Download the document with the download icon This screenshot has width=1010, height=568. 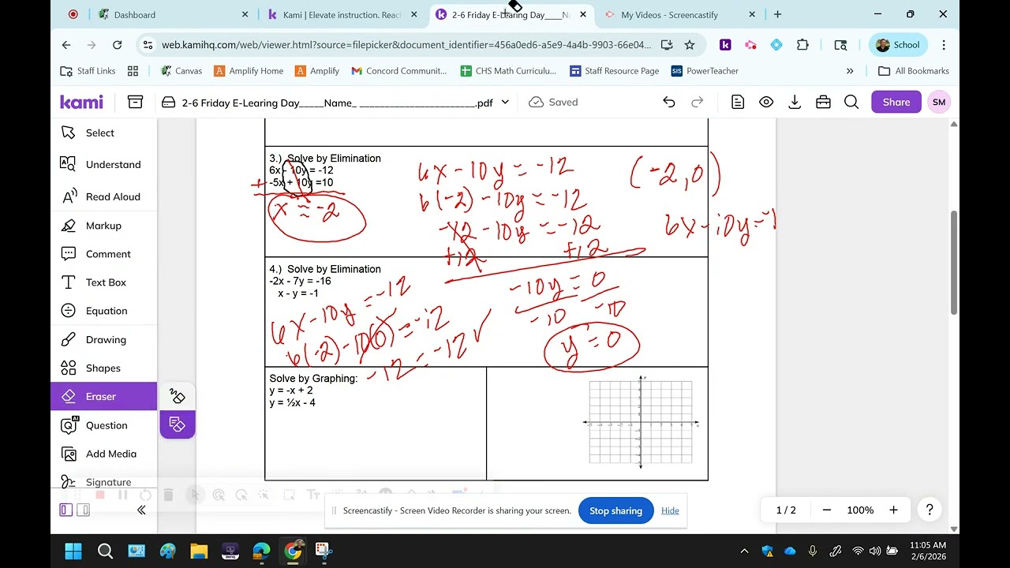tap(795, 102)
